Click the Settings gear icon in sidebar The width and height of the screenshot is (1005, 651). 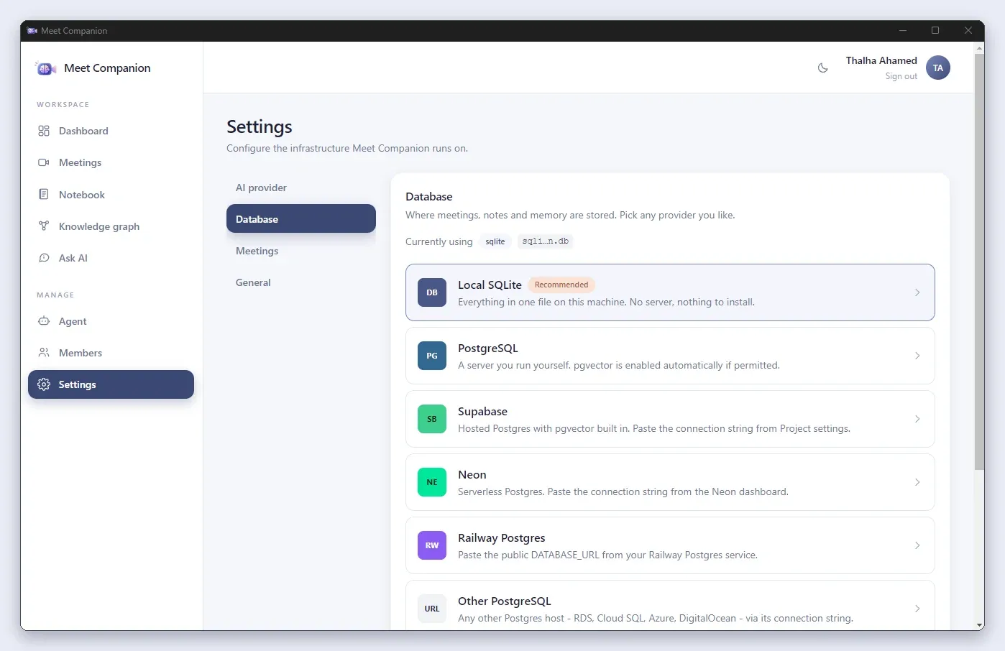pyautogui.click(x=44, y=384)
